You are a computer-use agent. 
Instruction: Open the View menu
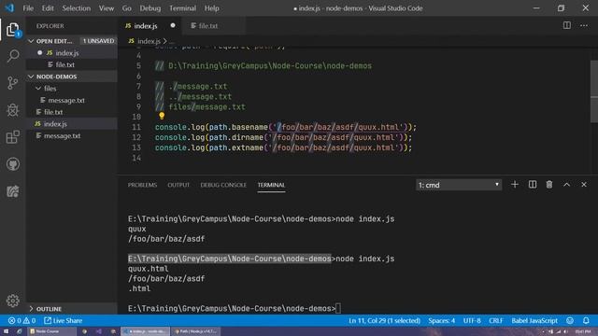(106, 8)
